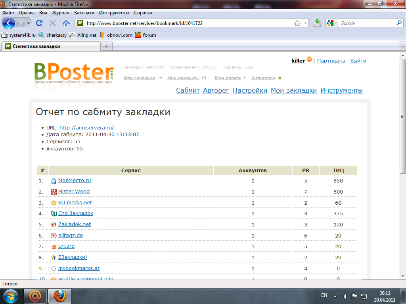
Task: Expand the address bar URL history dropdown
Action: (x=306, y=23)
